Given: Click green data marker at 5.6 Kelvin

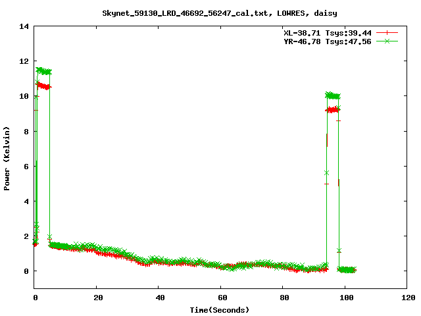Looking at the screenshot, I should [326, 173].
